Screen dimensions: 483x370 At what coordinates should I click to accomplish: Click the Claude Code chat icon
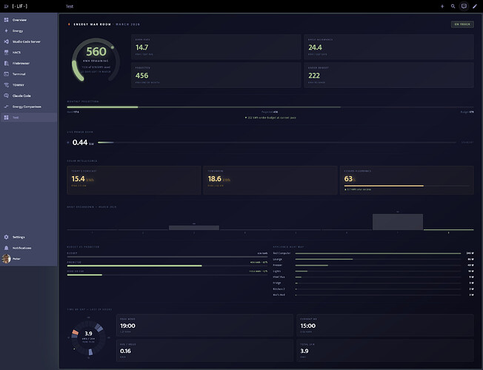(x=6, y=95)
